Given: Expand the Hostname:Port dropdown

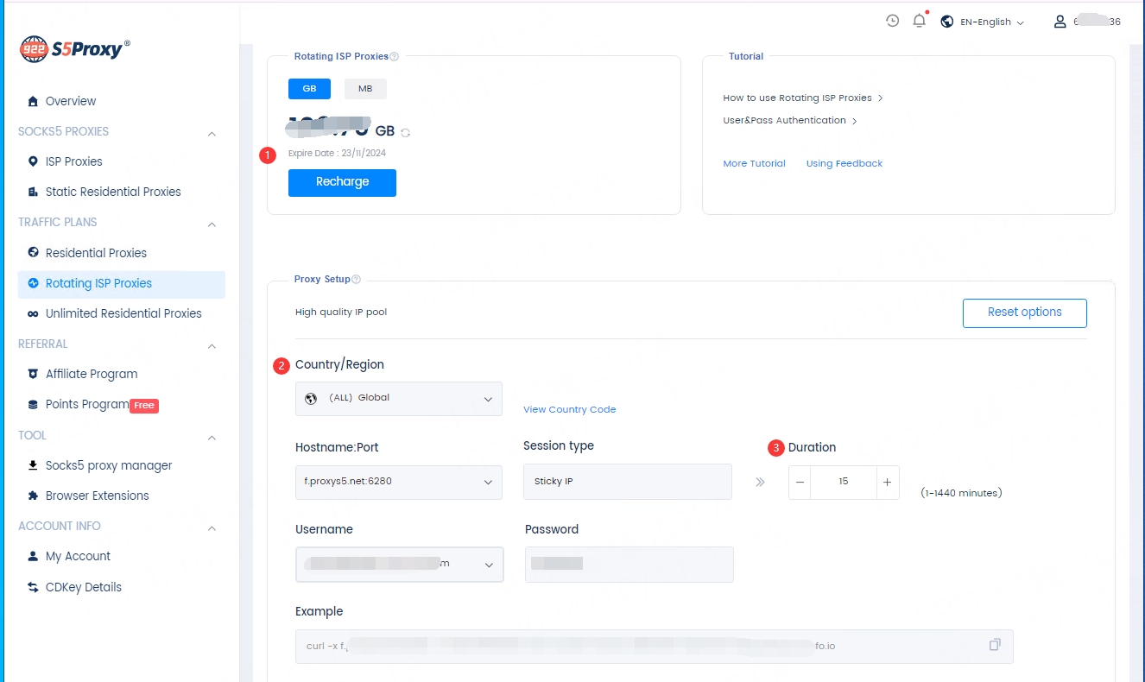Looking at the screenshot, I should coord(398,482).
